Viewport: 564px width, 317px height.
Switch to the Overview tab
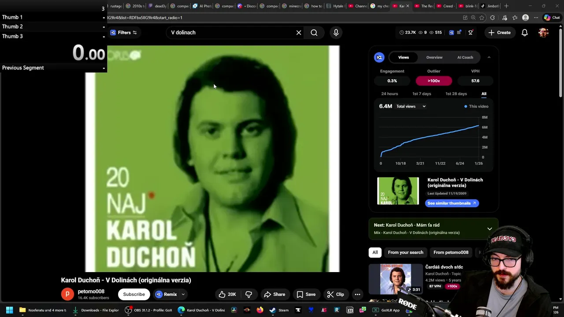[434, 57]
